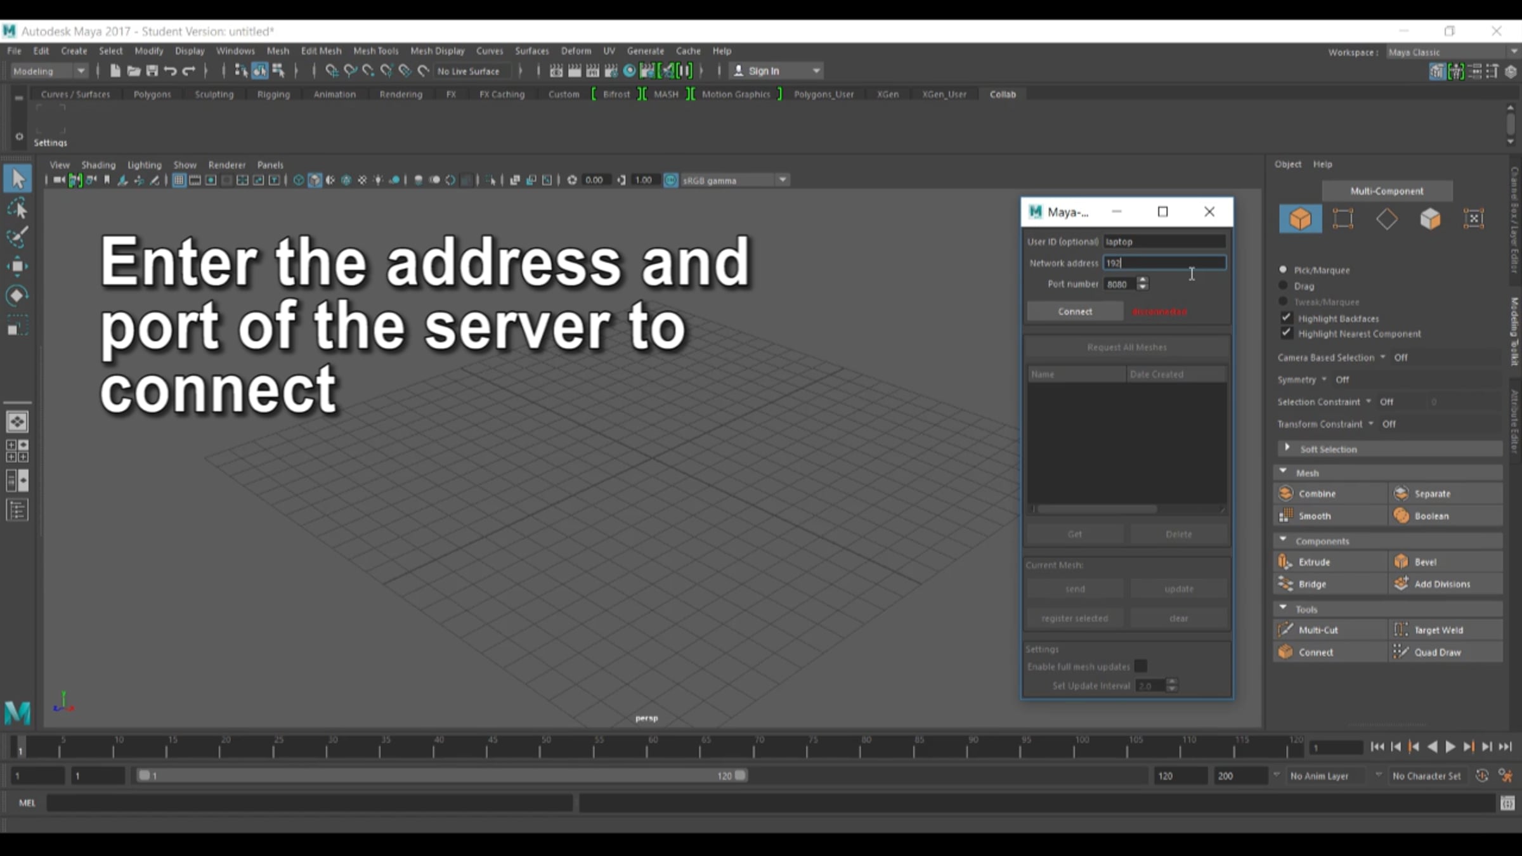Redo the last action
This screenshot has height=856, width=1522.
[188, 71]
